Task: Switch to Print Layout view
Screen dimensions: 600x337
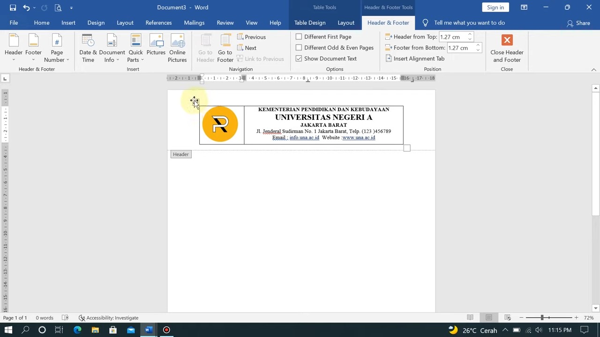Action: click(x=489, y=318)
